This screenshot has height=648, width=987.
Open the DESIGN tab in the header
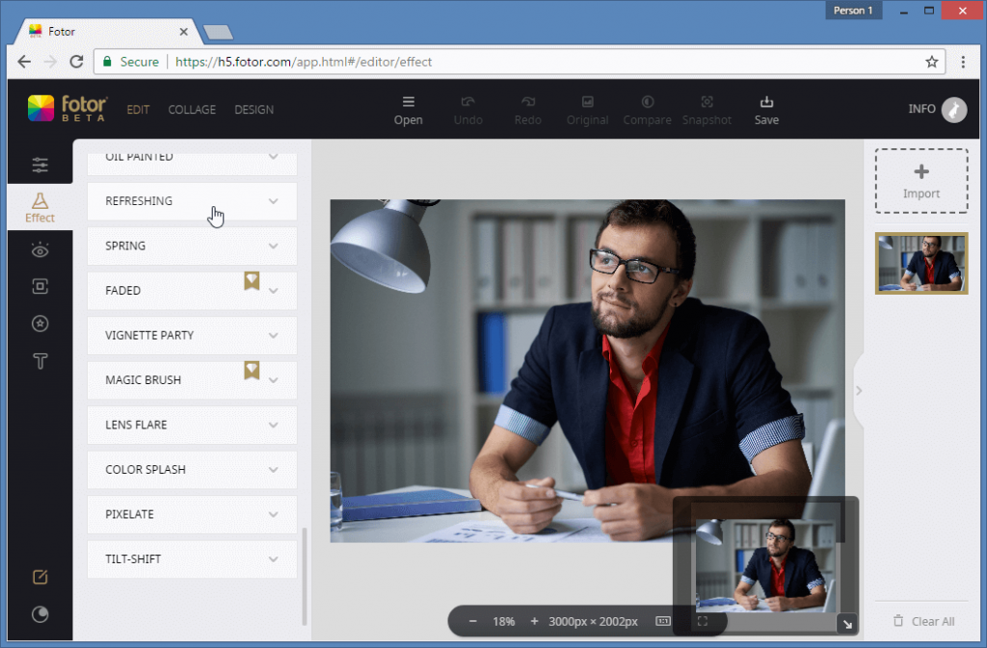tap(253, 109)
